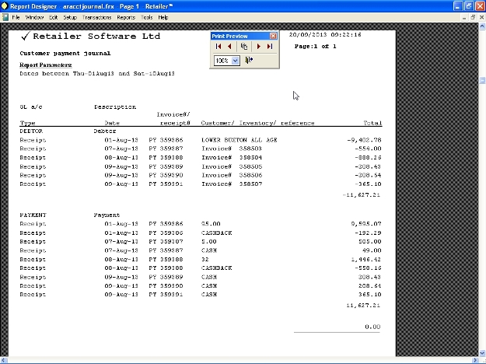Click the application icon in menu bar

coord(5,16)
